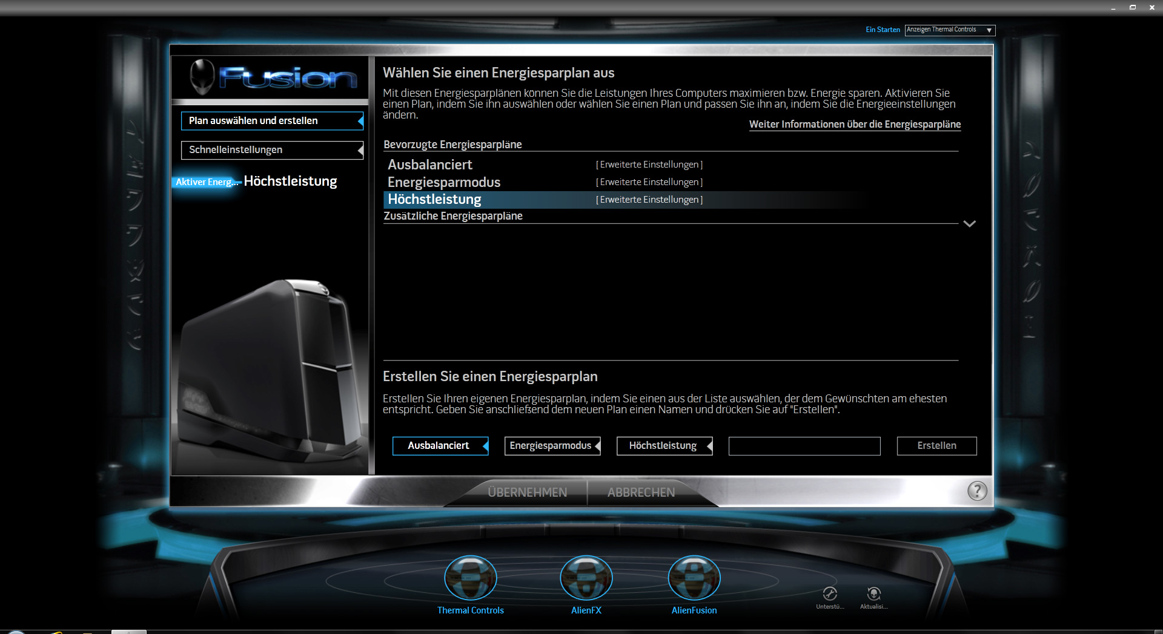Open Erweiterte Einstellungen for Energiesparmodus
The width and height of the screenshot is (1163, 634).
[649, 182]
